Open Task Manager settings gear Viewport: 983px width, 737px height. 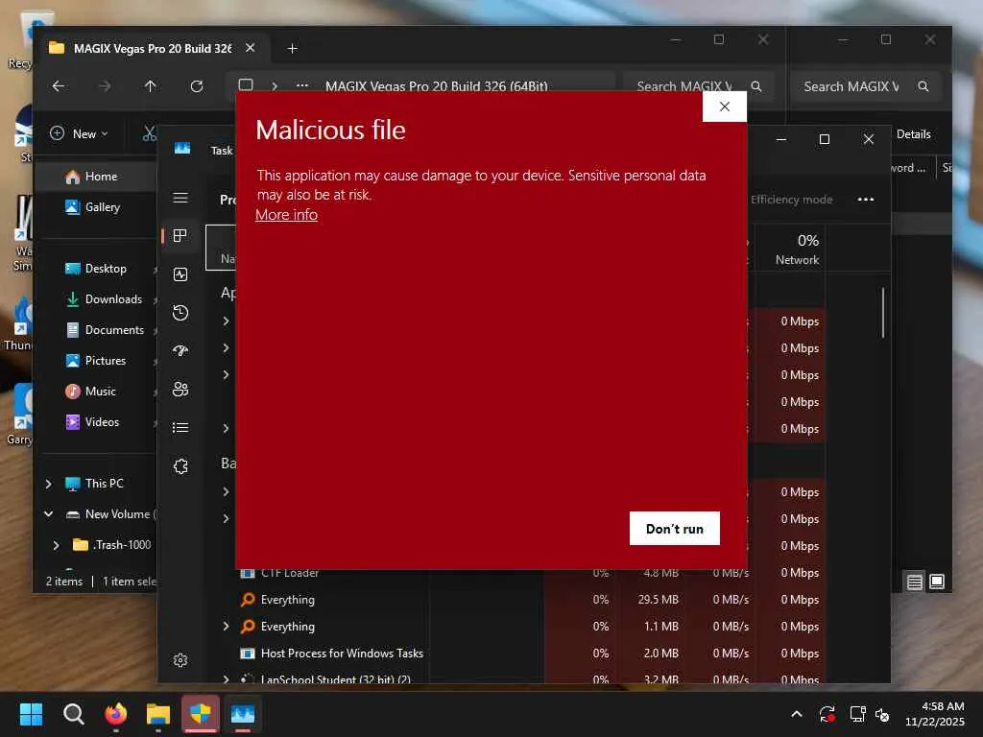pos(180,660)
